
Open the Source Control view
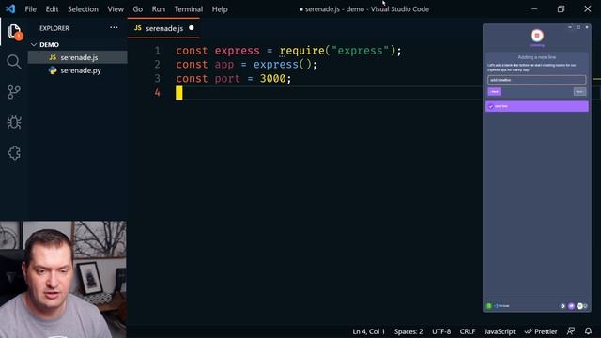[x=14, y=92]
